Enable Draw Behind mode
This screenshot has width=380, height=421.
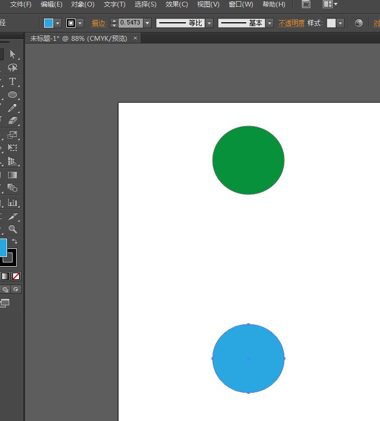pos(5,290)
